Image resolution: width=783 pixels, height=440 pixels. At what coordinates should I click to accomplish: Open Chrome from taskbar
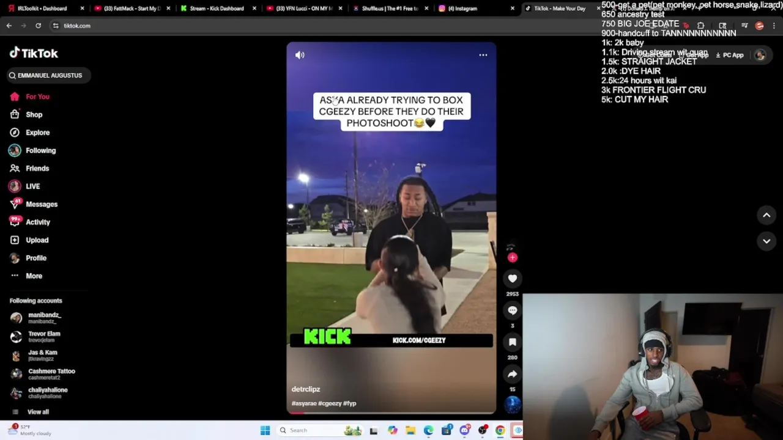point(500,430)
